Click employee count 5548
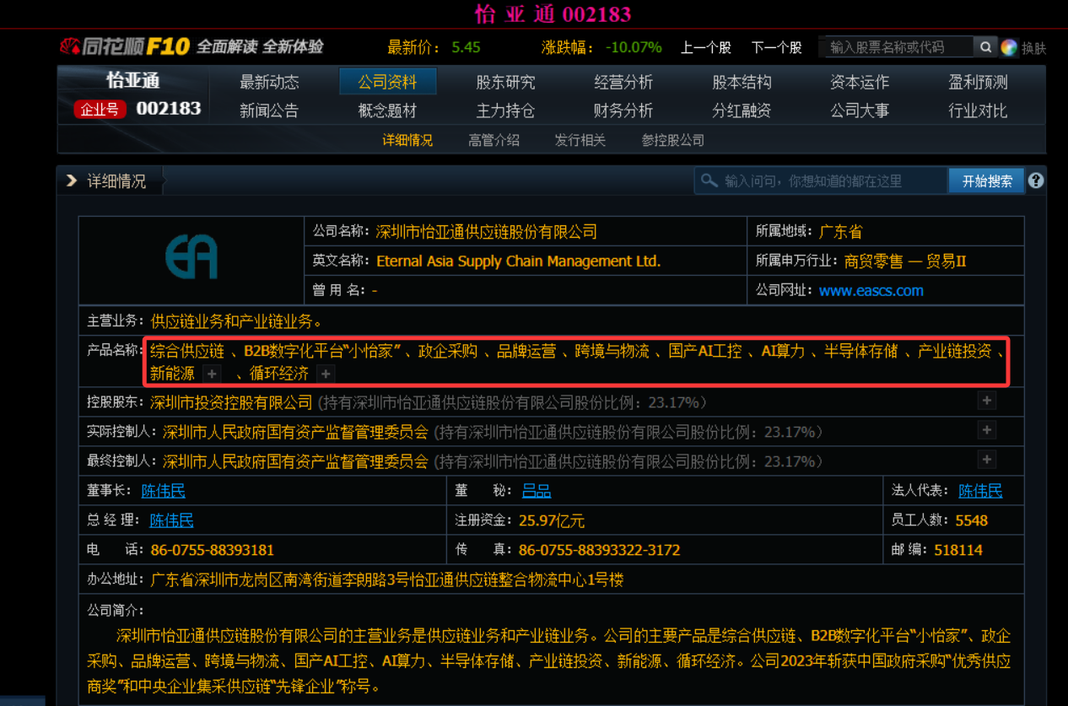 971,520
